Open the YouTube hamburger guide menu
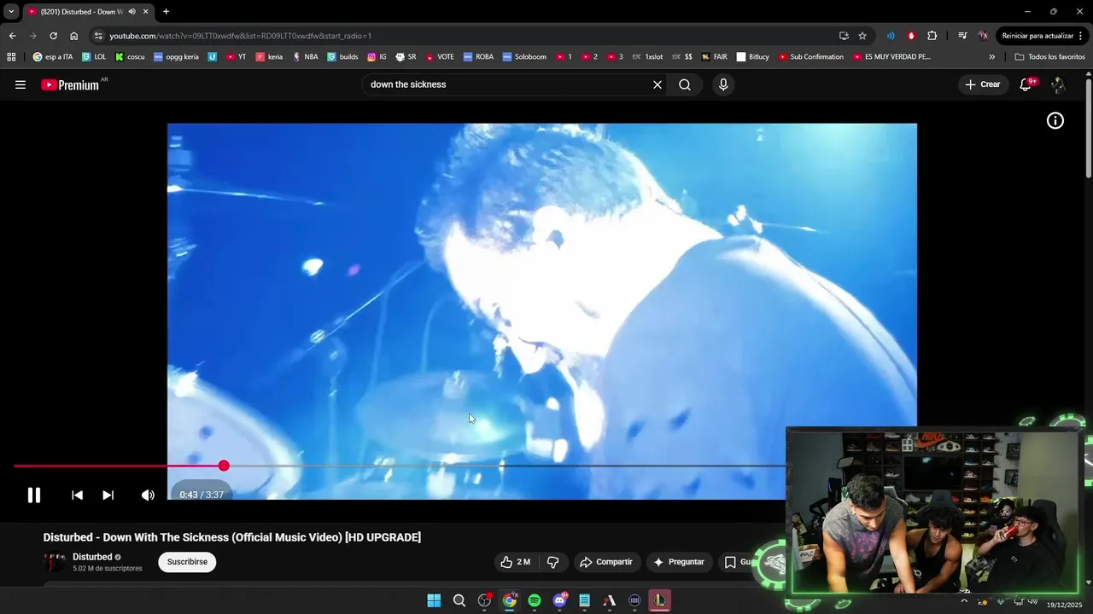 20,84
